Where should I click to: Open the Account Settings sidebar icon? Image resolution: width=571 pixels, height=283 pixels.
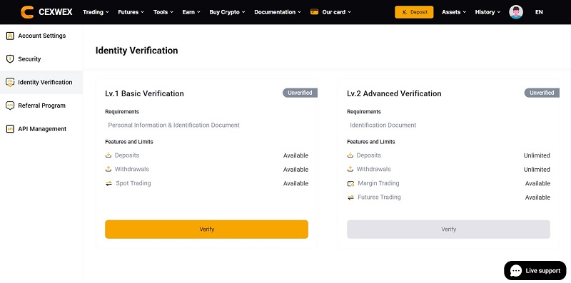click(x=10, y=36)
